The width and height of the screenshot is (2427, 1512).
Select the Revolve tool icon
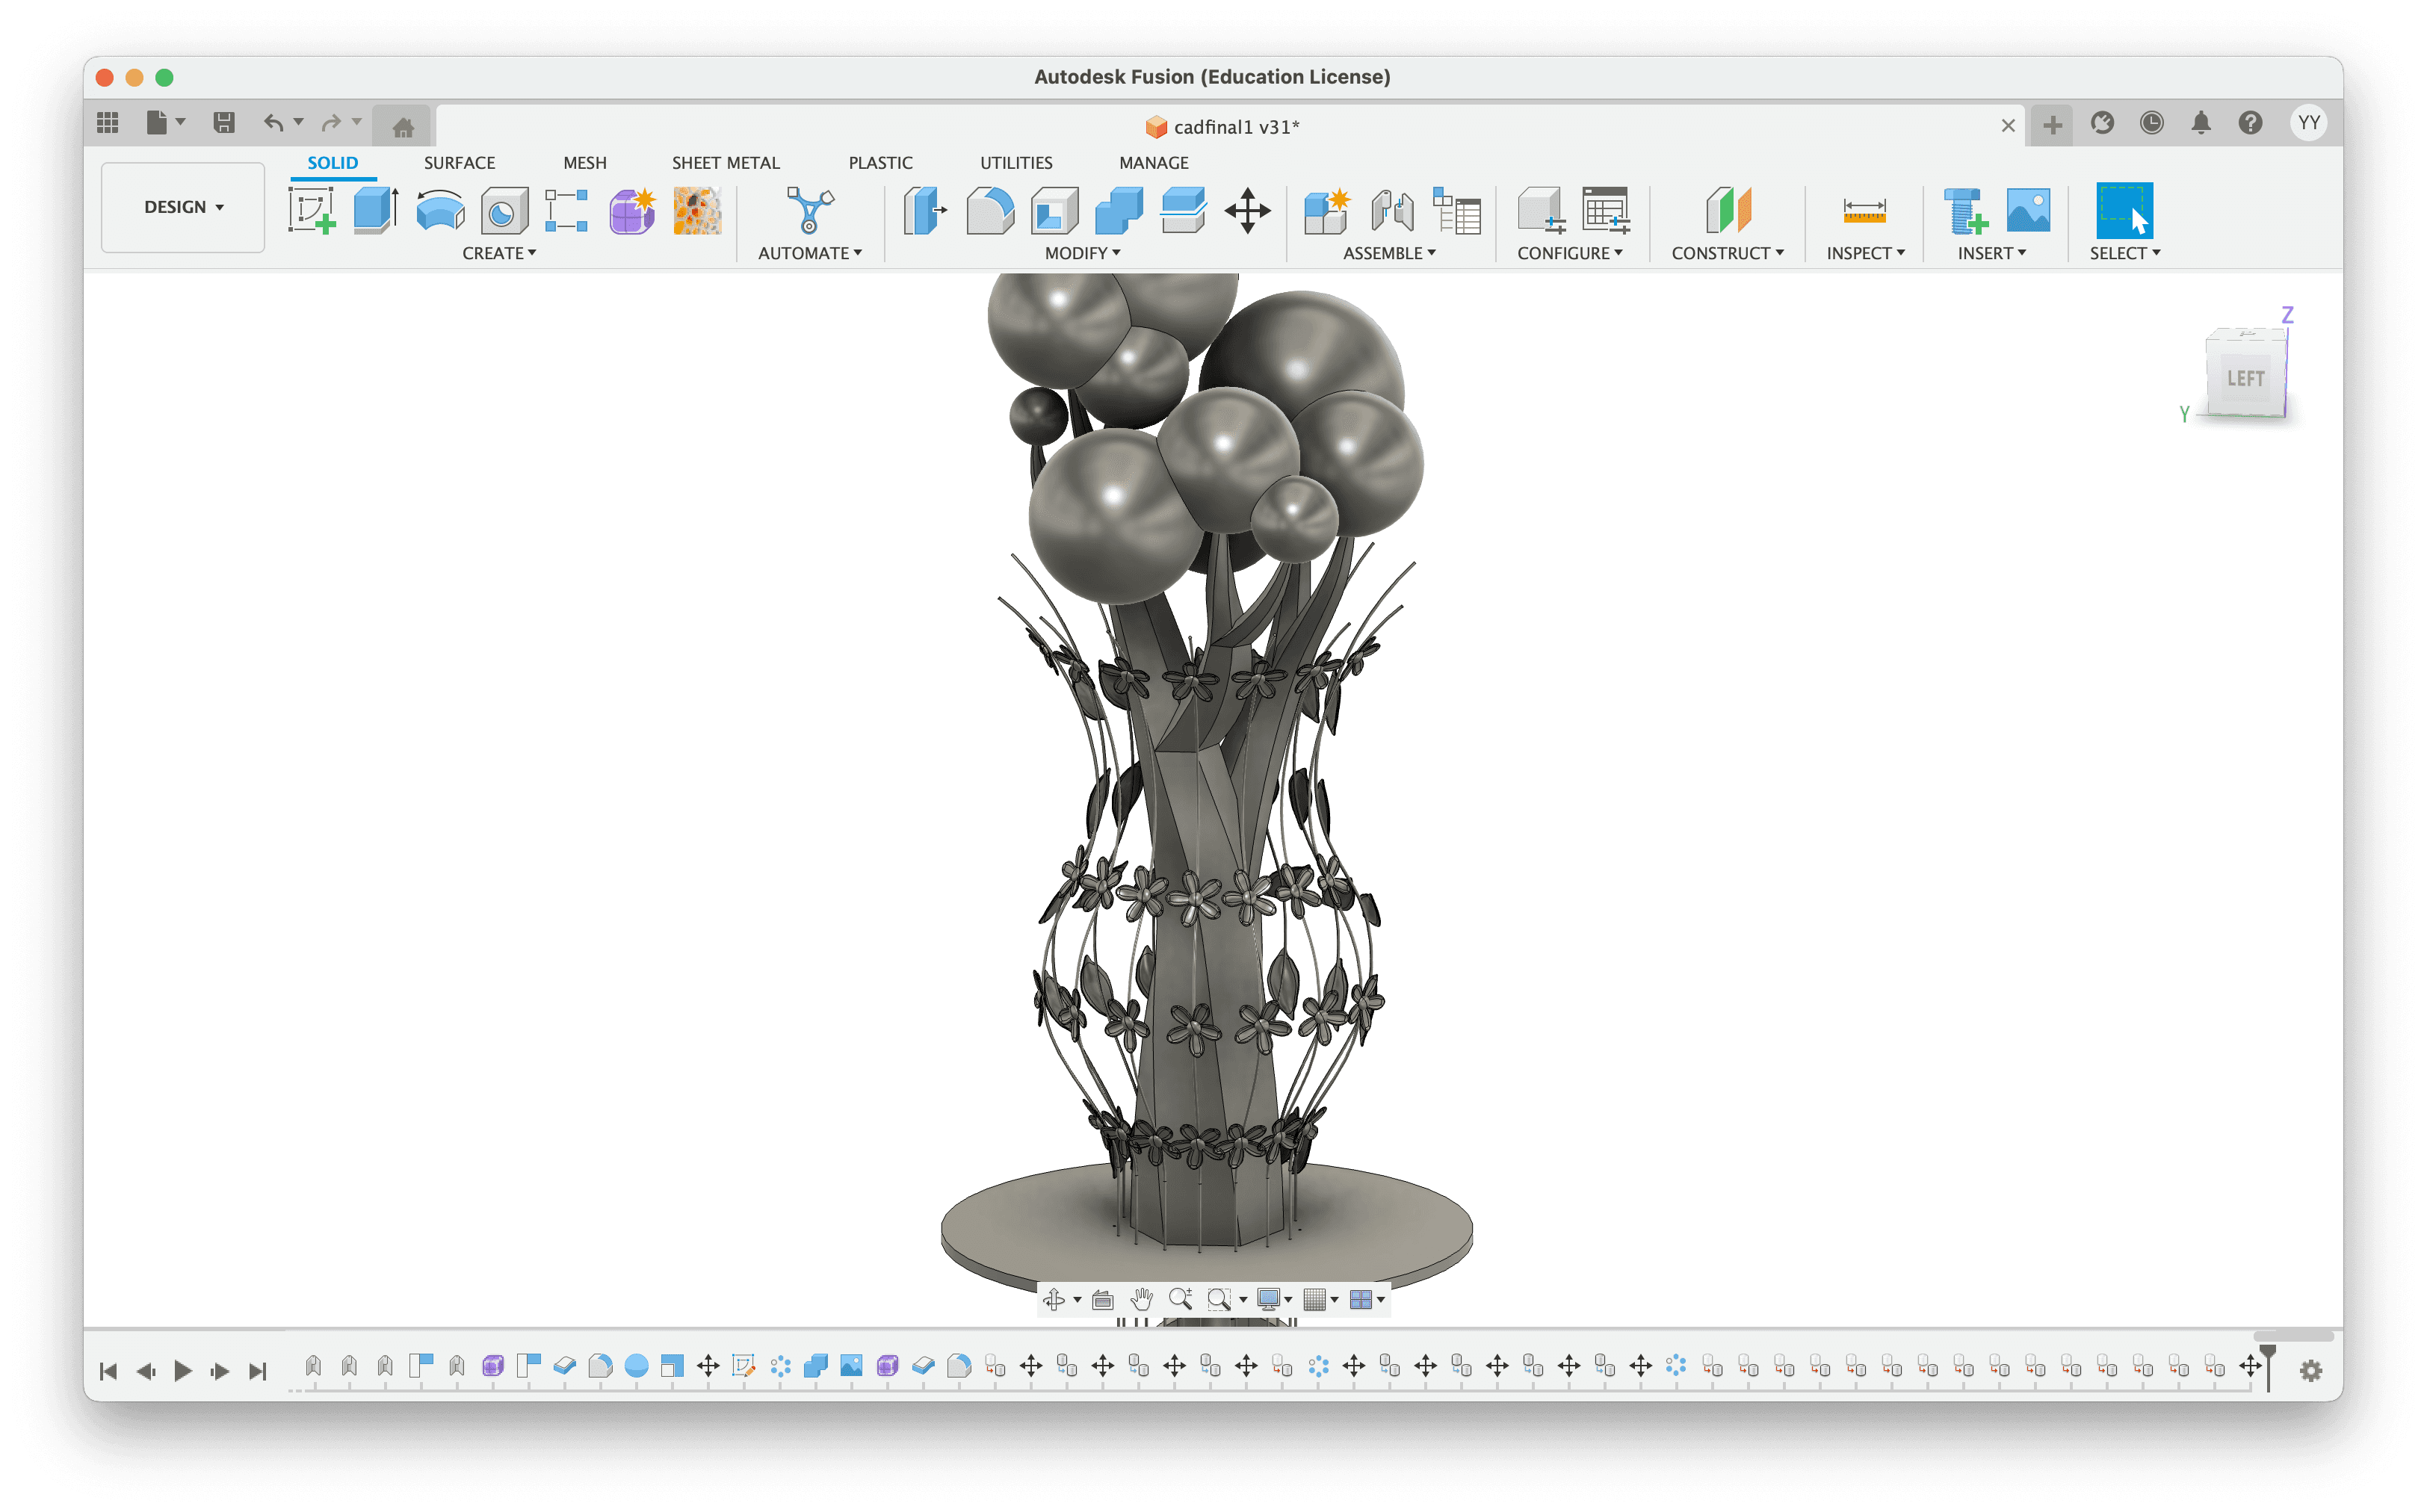pyautogui.click(x=440, y=211)
